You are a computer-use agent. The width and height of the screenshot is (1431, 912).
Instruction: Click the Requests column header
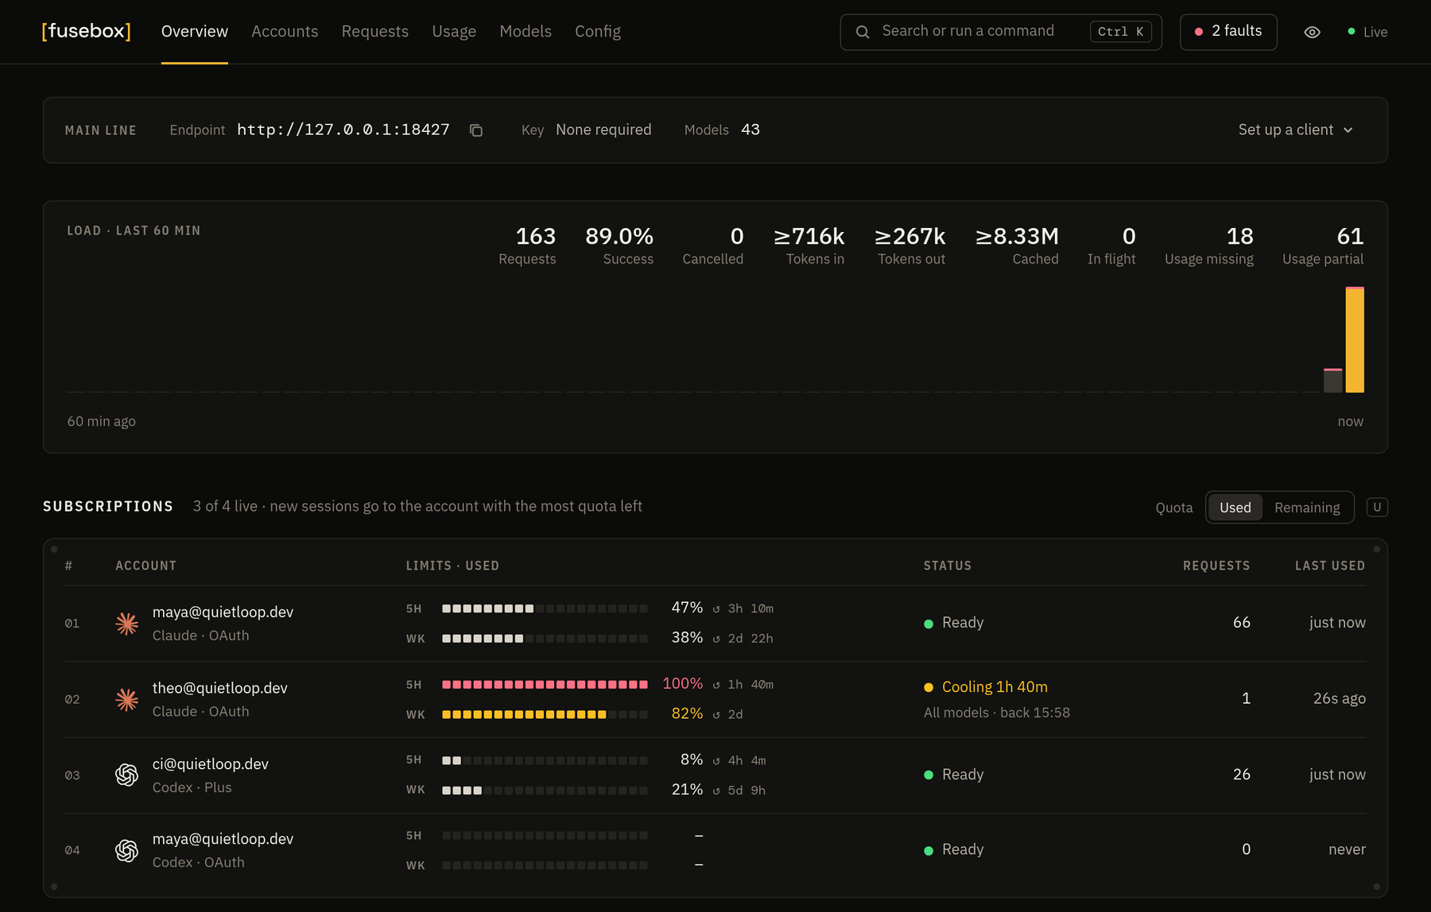(x=1216, y=566)
